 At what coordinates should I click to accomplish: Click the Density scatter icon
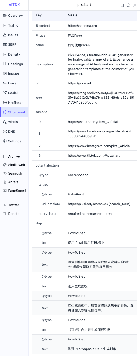coord(4,54)
